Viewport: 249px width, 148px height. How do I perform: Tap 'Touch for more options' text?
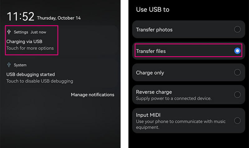(x=30, y=48)
